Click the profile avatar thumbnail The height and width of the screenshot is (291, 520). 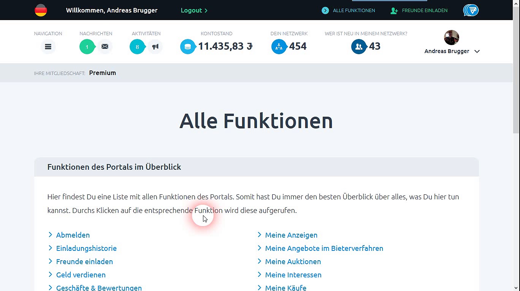point(451,38)
